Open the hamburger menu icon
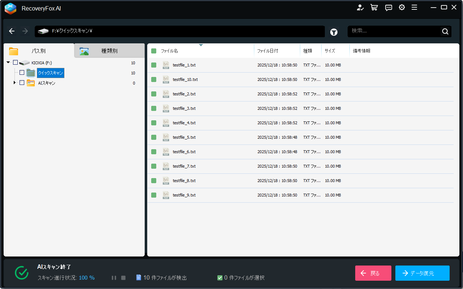This screenshot has width=463, height=289. tap(415, 8)
